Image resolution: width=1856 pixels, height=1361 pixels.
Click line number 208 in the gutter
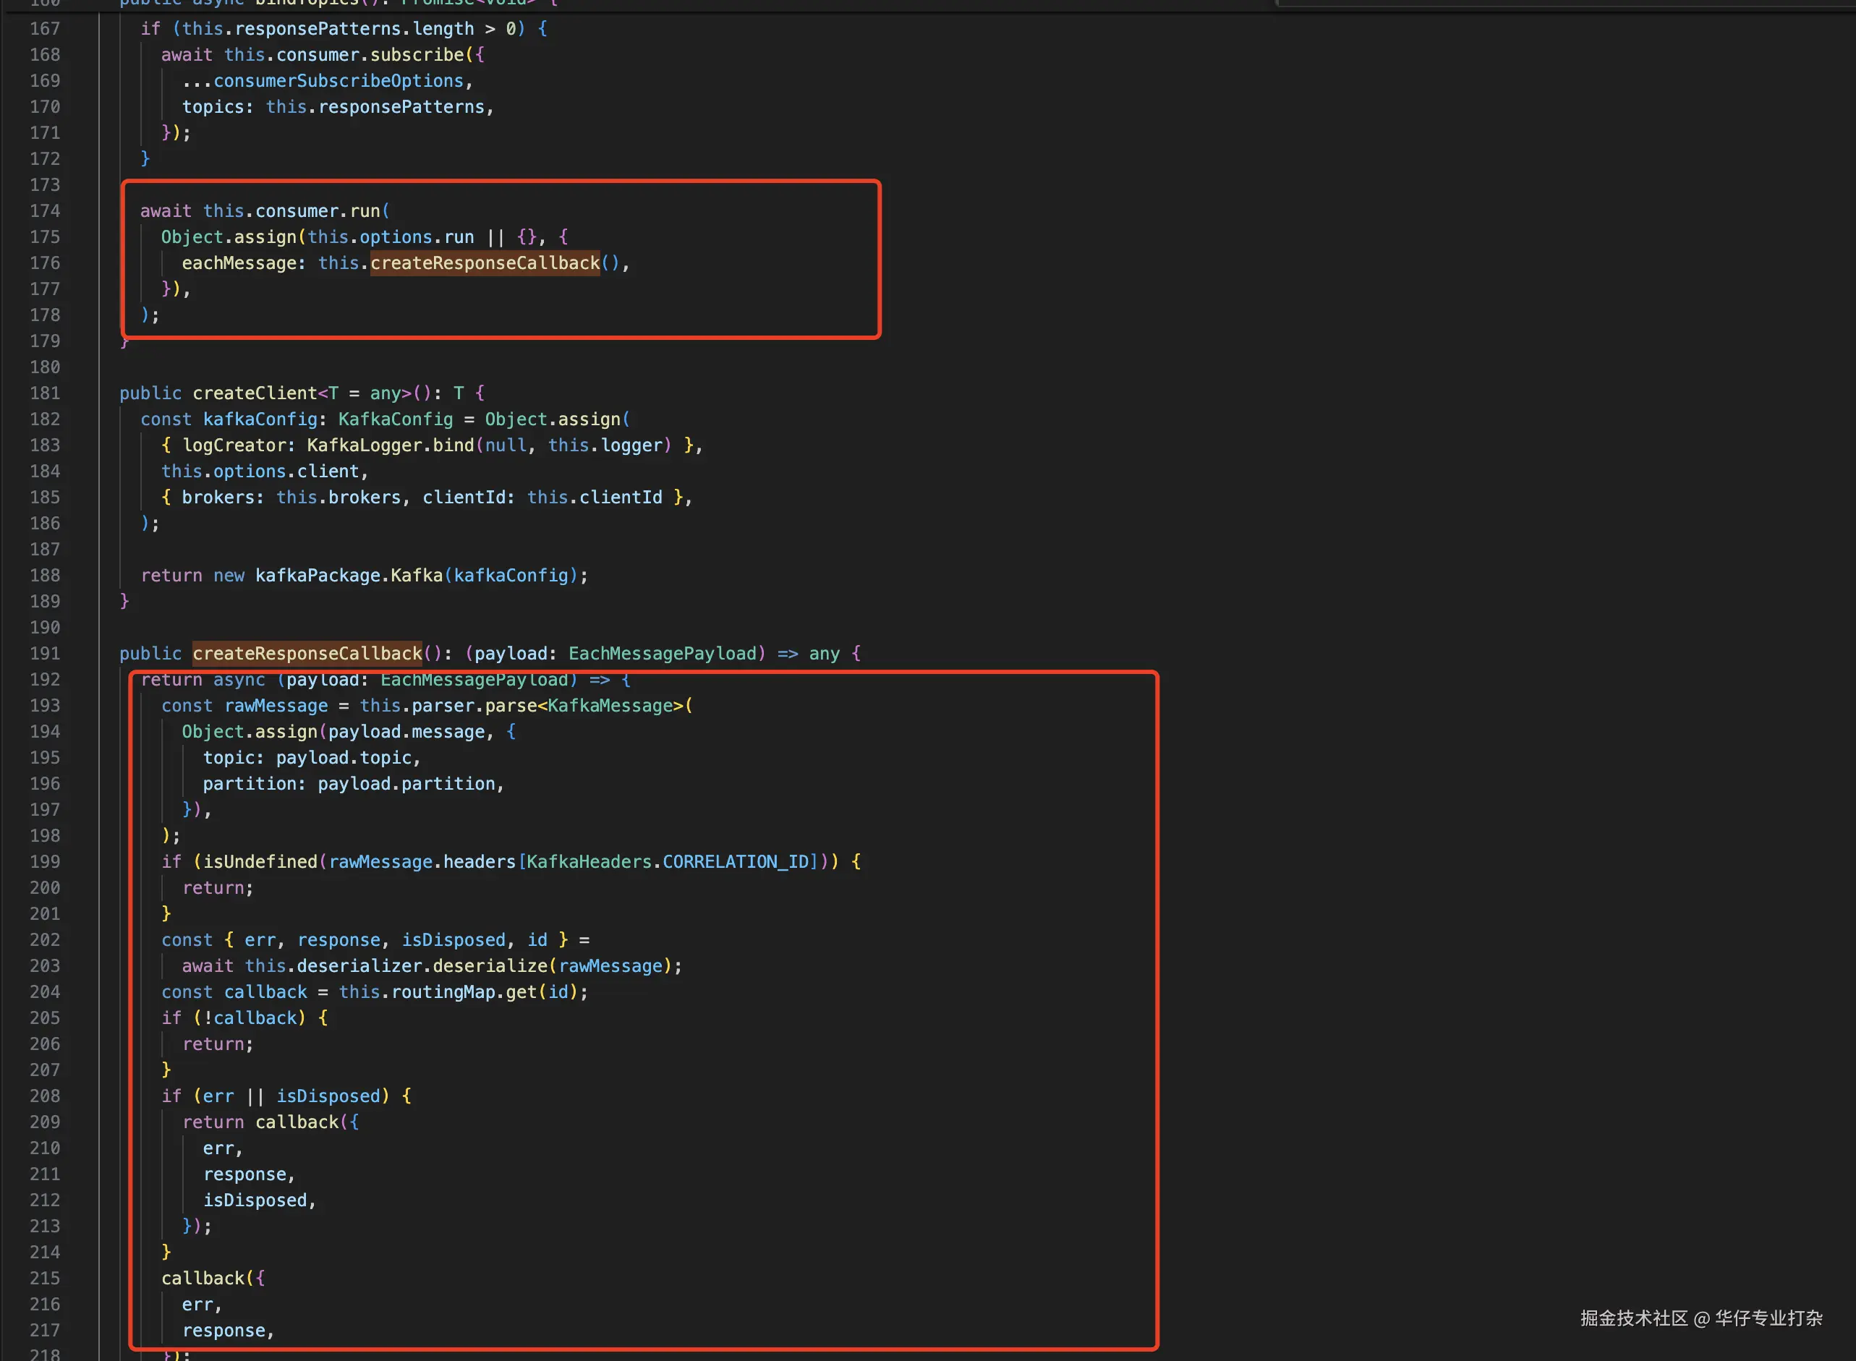45,1096
